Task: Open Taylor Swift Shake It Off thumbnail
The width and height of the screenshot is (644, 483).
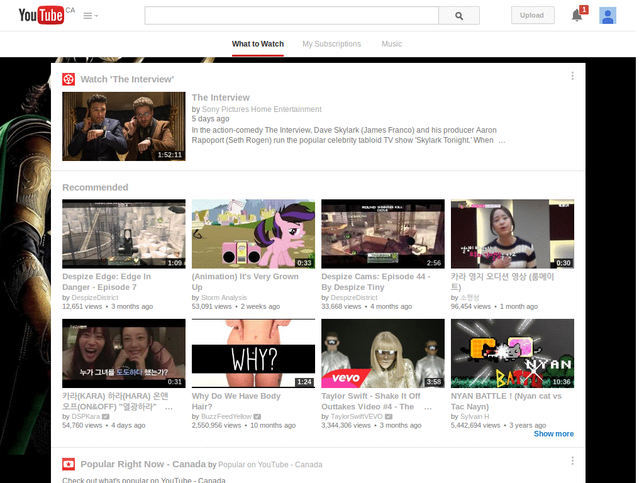Action: pos(383,353)
